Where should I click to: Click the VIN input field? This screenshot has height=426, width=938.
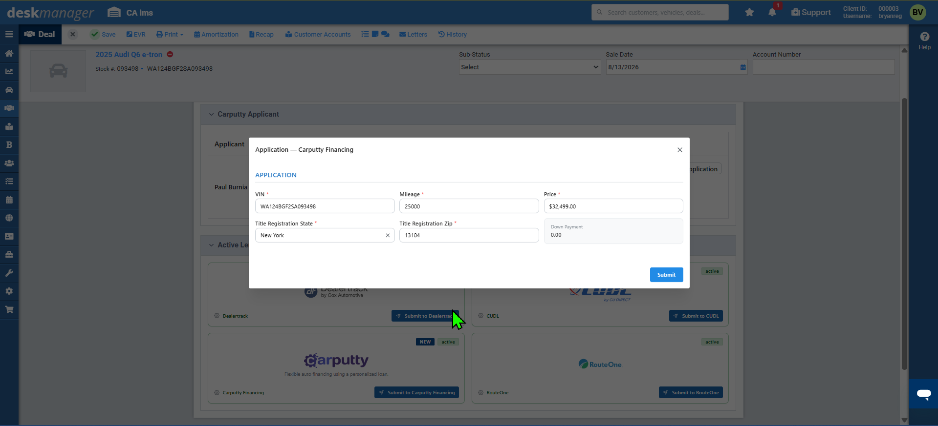coord(325,206)
